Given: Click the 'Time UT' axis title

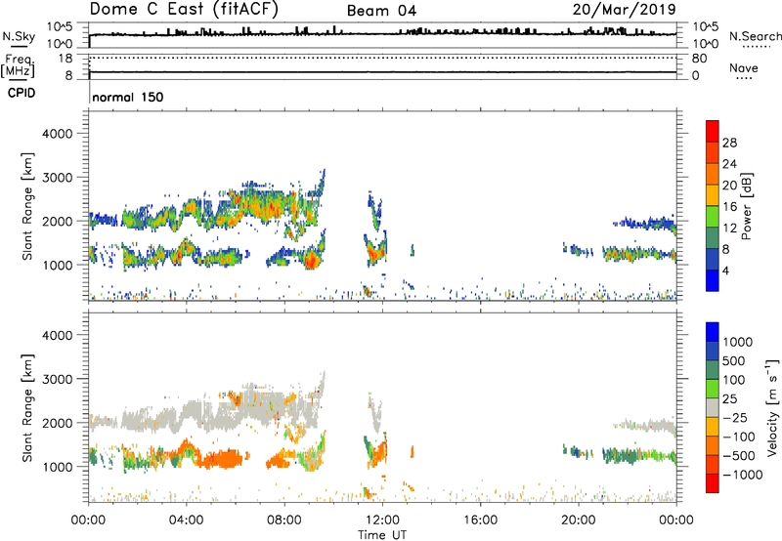Looking at the screenshot, I should (x=382, y=535).
